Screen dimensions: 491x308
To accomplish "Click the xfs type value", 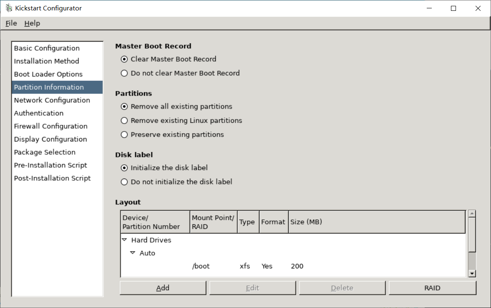I will (245, 266).
